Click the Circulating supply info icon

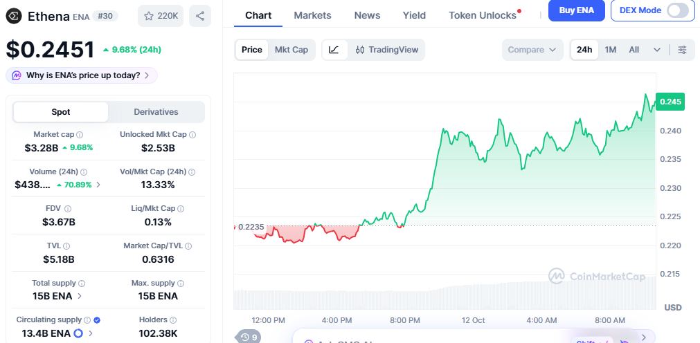(87, 319)
